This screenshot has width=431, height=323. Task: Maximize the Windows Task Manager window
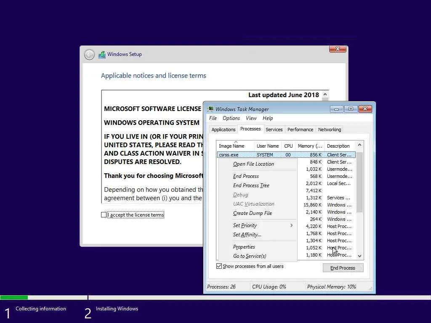point(351,109)
